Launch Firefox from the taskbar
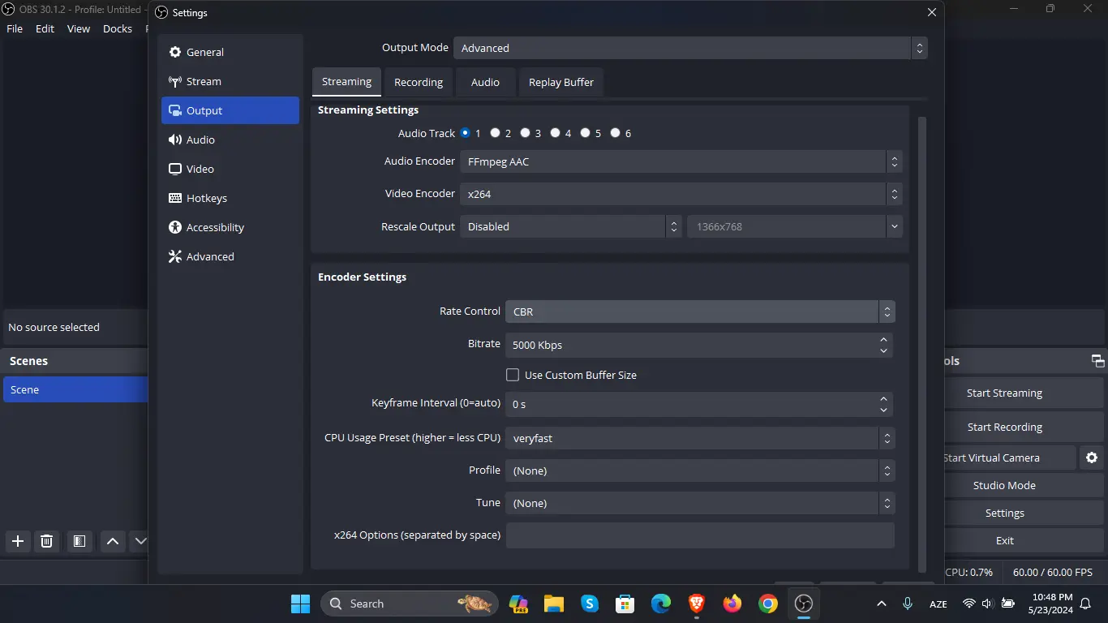This screenshot has width=1108, height=623. (x=732, y=604)
